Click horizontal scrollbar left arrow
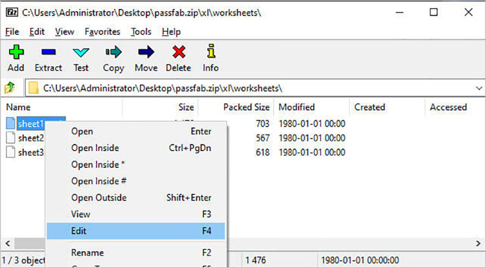This screenshot has width=486, height=268. coord(8,243)
